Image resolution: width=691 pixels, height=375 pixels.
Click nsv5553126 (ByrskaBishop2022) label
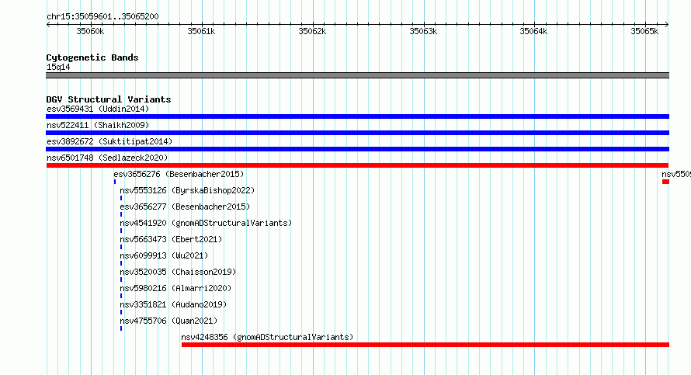[x=187, y=190]
